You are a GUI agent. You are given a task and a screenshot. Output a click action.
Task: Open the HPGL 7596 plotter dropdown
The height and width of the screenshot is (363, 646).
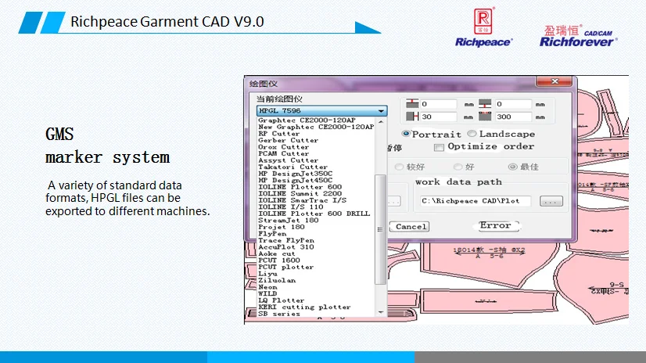(321, 110)
